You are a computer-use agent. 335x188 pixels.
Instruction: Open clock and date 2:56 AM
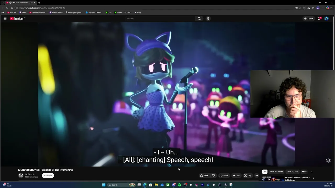coord(329,185)
